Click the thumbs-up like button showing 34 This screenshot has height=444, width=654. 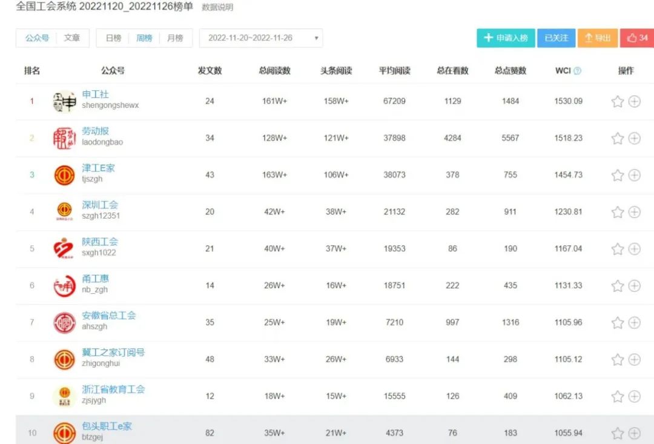(x=637, y=38)
